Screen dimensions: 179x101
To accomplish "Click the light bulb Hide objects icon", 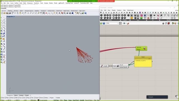I will (57, 13).
